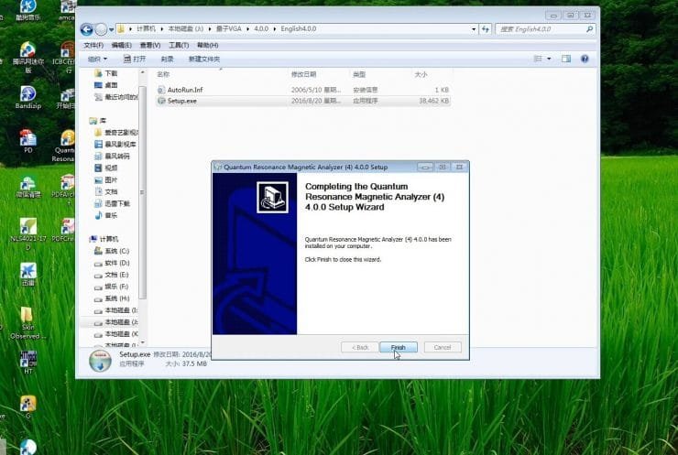Image resolution: width=678 pixels, height=455 pixels.
Task: Click navigation pane scroll-down arrow
Action: coord(143,342)
